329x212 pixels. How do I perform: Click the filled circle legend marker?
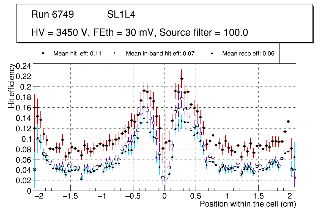click(x=43, y=54)
